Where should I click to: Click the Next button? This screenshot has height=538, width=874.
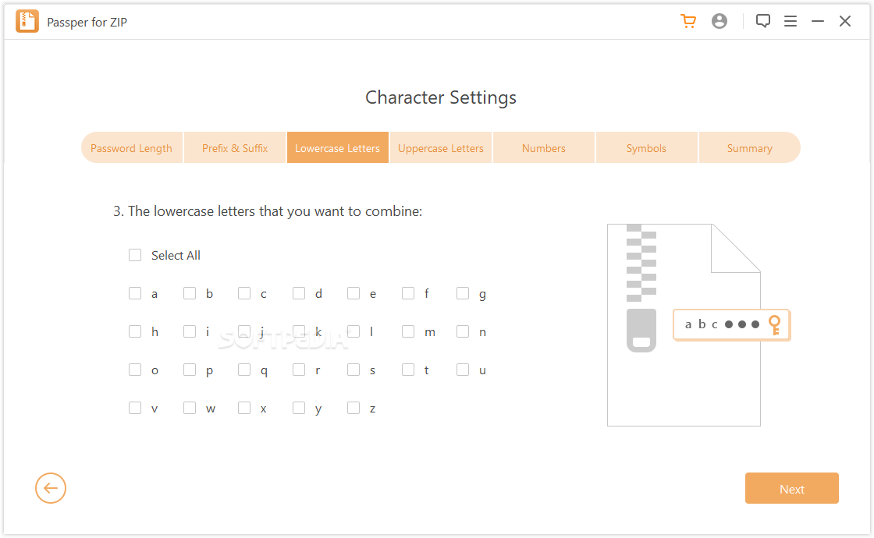tap(791, 489)
